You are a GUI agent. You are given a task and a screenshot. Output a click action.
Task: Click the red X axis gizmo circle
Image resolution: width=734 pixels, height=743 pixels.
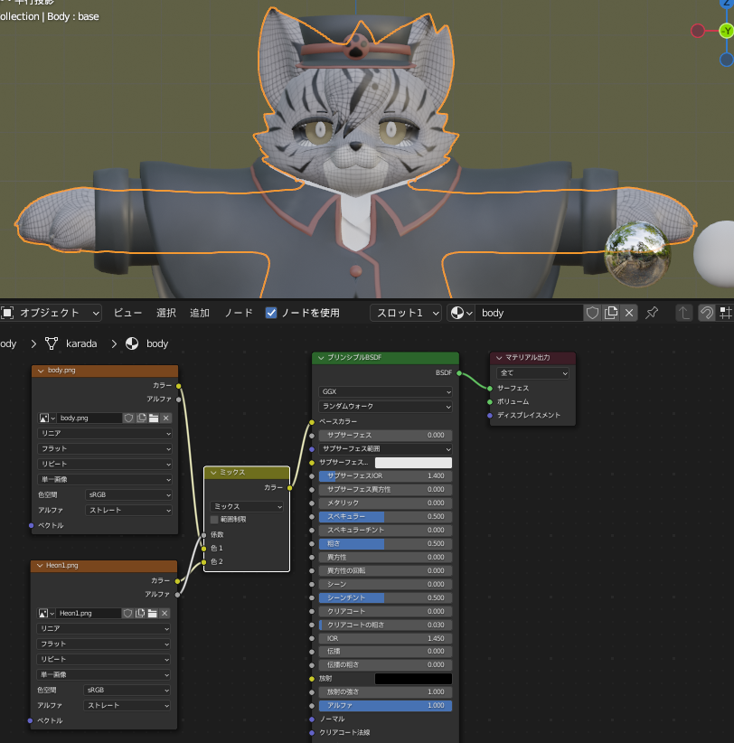click(x=698, y=31)
